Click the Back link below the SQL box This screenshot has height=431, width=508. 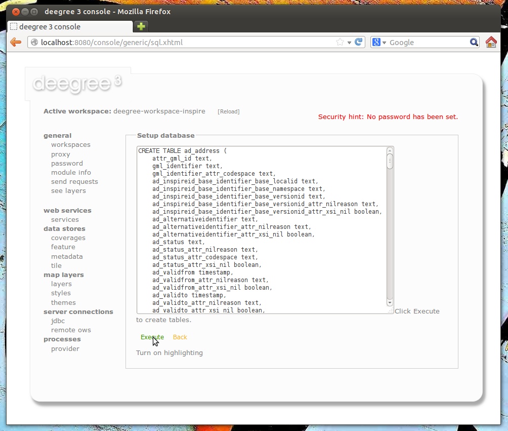click(180, 337)
